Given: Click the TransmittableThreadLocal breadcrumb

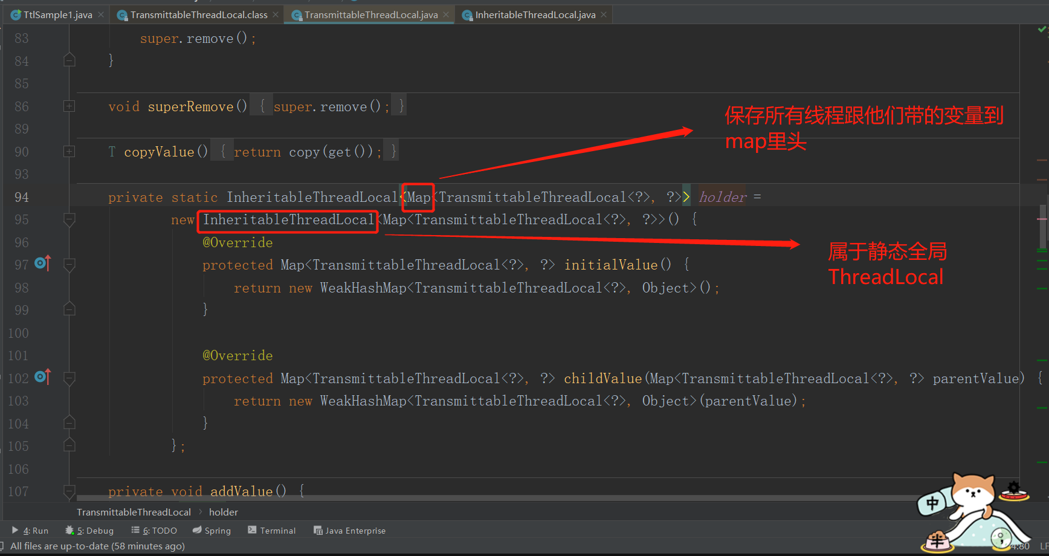Looking at the screenshot, I should [x=134, y=512].
